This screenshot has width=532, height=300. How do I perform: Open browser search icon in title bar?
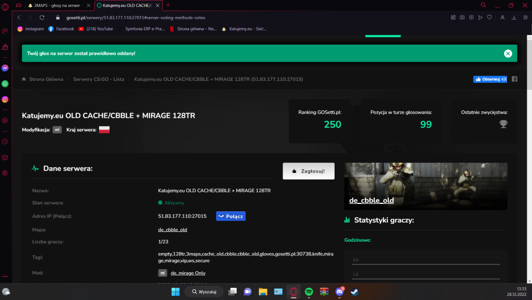click(x=483, y=5)
